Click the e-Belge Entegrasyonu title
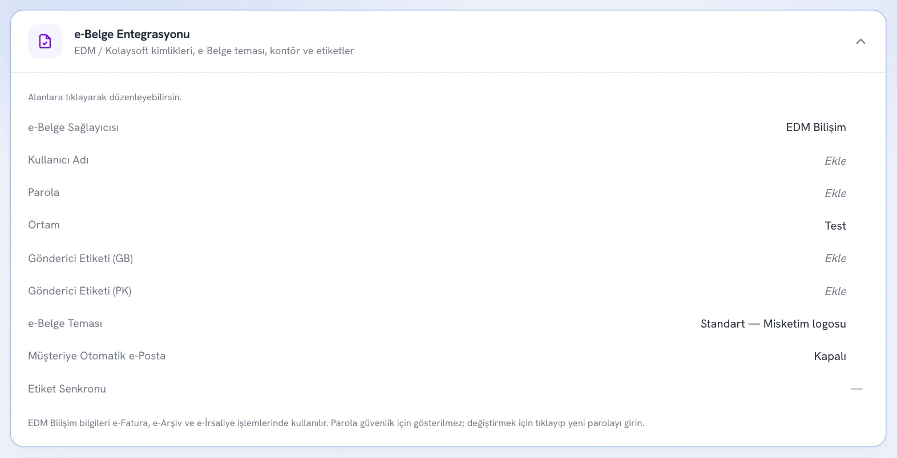The image size is (897, 458). coord(132,34)
